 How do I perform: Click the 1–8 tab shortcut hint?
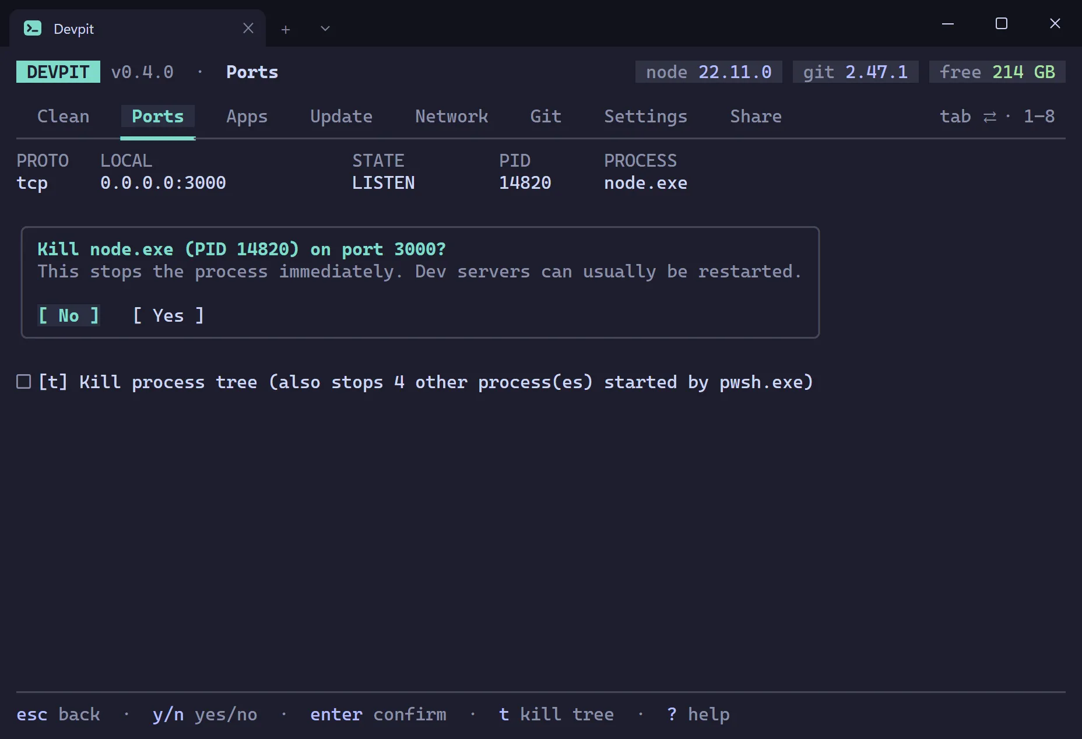point(1039,117)
